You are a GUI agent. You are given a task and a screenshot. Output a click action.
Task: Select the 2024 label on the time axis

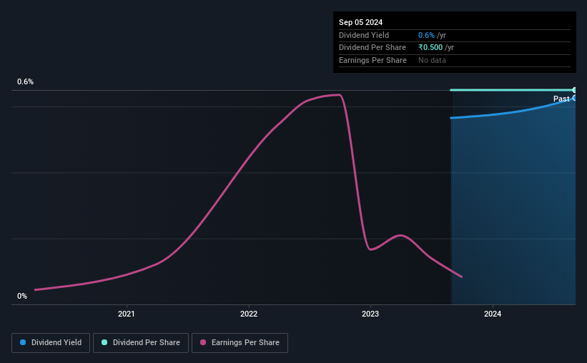pos(493,314)
